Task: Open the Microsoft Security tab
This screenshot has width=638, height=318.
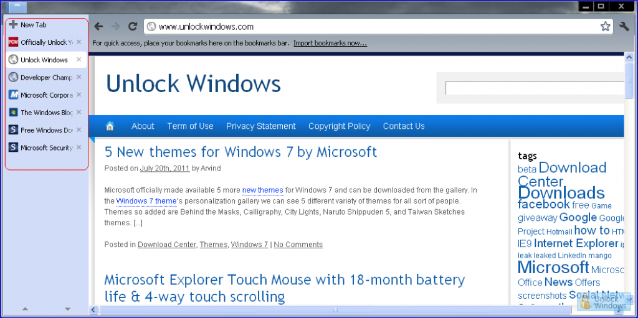Action: [x=46, y=147]
